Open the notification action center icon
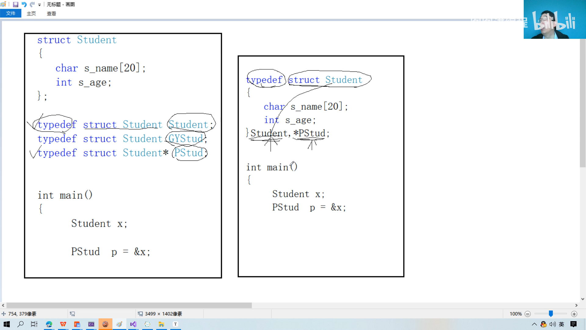The height and width of the screenshot is (330, 586). (x=573, y=324)
